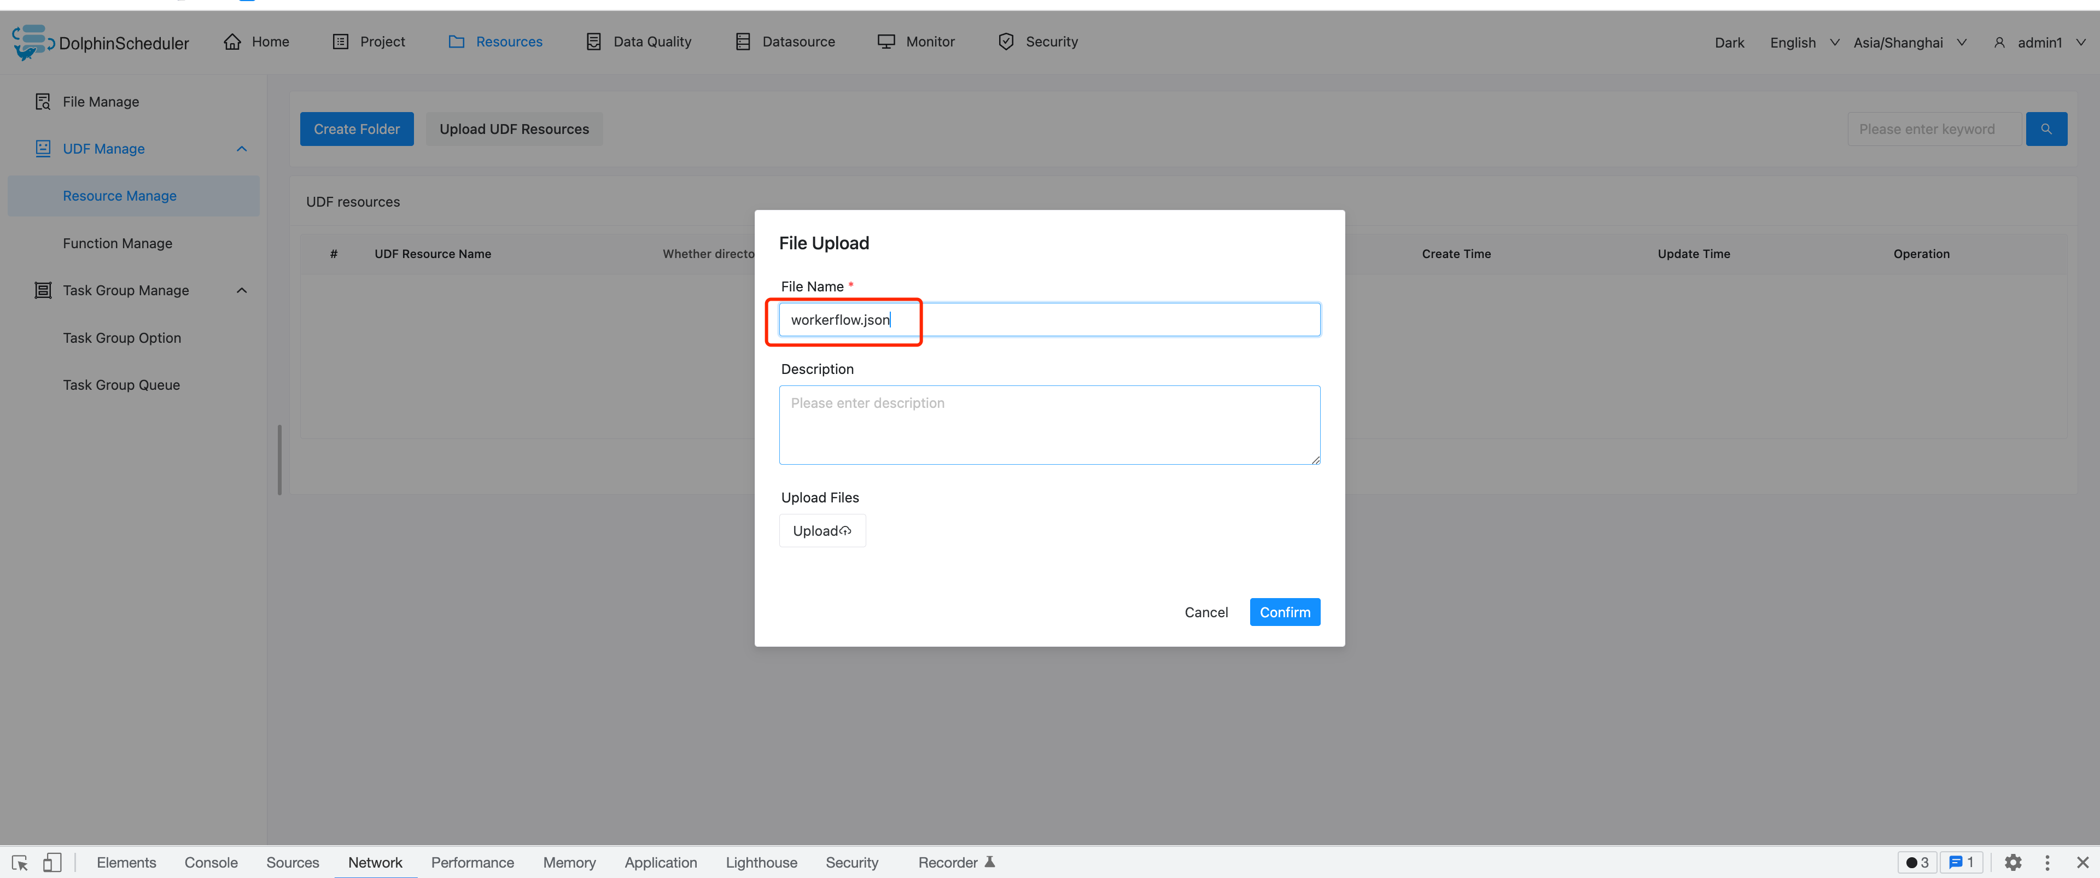Click the Description text area
Screen dimensions: 2100x878
pyautogui.click(x=1049, y=425)
